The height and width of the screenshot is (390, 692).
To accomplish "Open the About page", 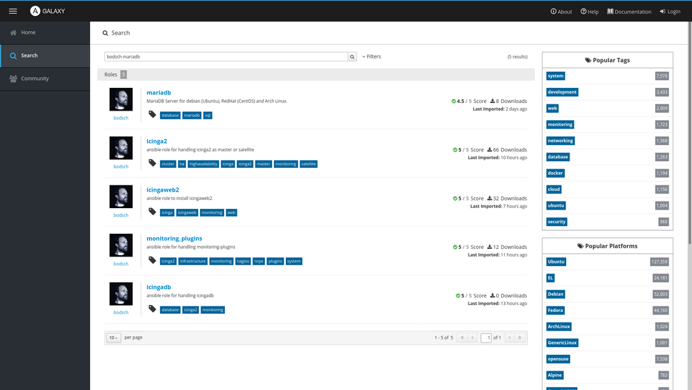I will click(561, 12).
